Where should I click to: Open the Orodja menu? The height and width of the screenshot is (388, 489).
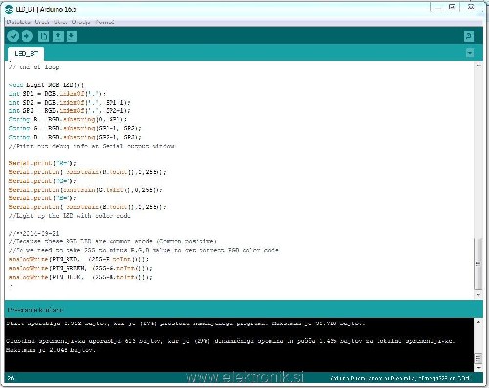click(x=81, y=22)
